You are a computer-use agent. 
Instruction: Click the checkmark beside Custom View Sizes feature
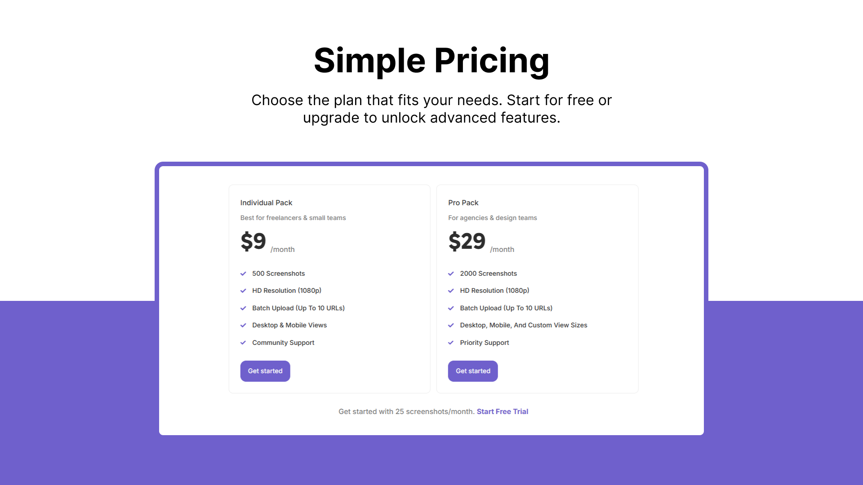452,325
